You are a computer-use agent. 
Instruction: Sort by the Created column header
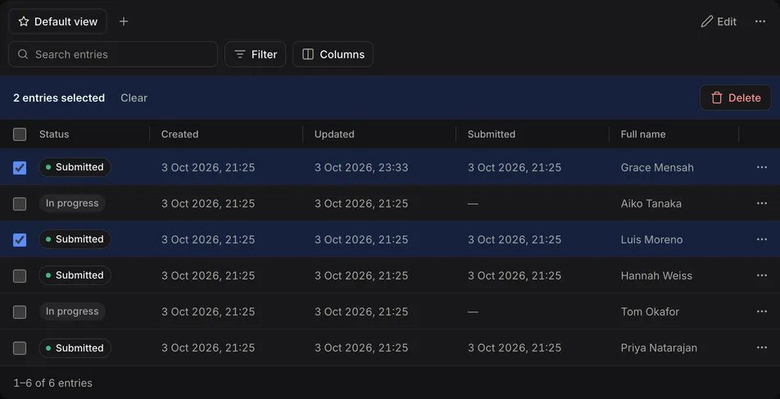(179, 134)
